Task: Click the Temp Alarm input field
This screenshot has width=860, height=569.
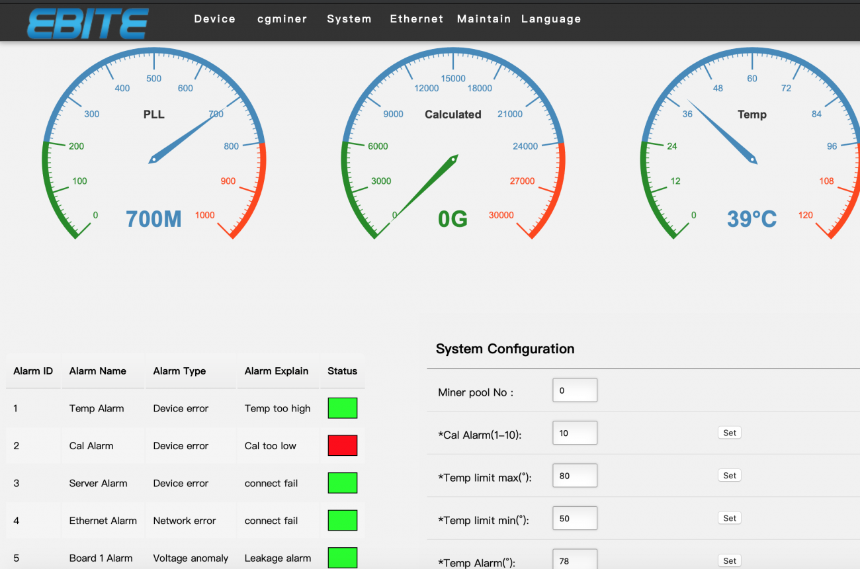Action: (575, 559)
